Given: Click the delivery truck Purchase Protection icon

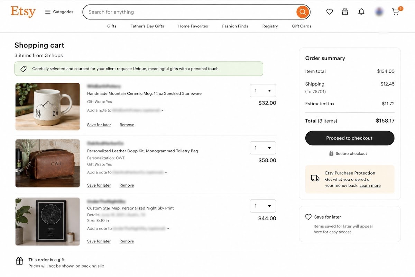Looking at the screenshot, I should coord(315,178).
